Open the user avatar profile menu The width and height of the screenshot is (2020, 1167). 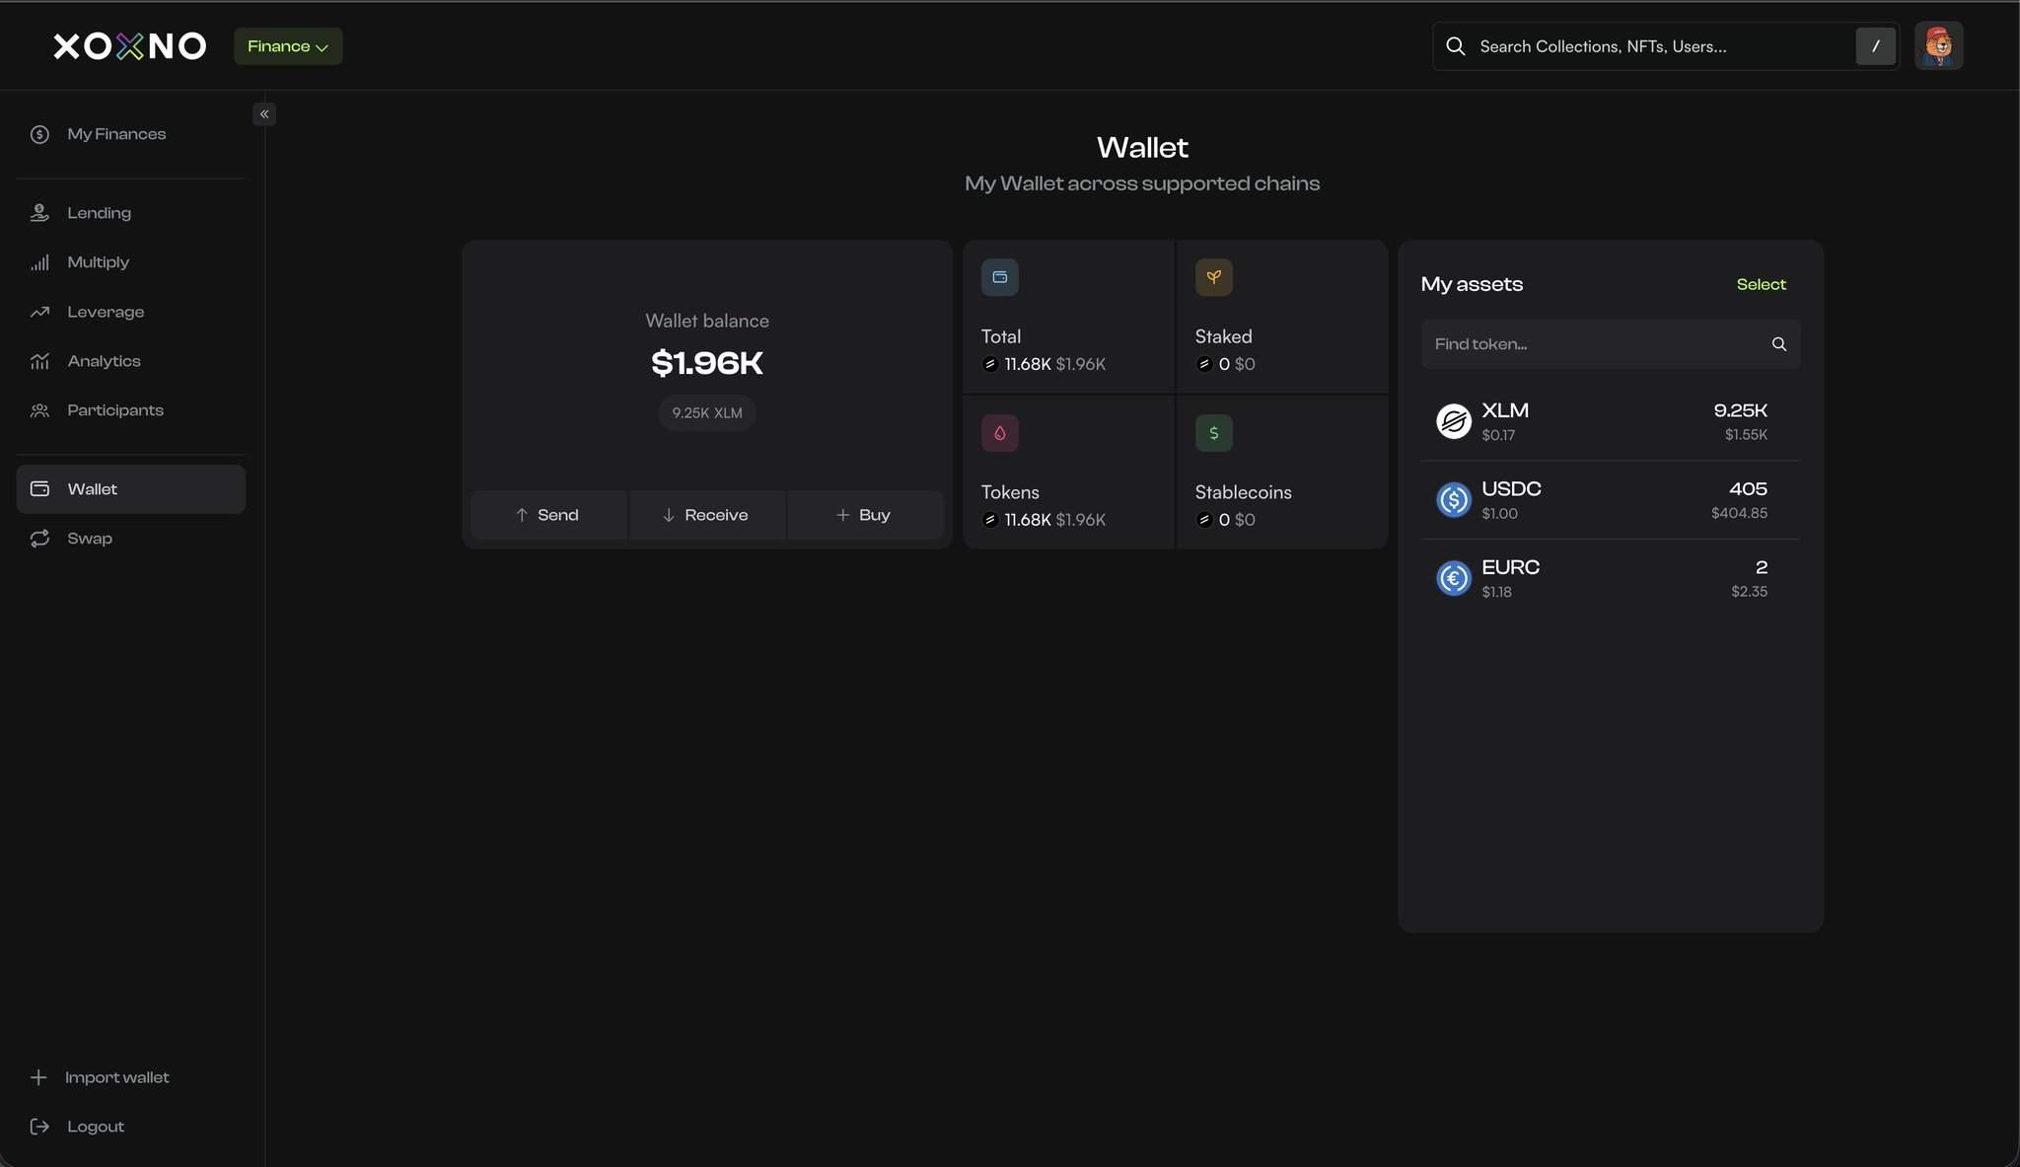[x=1938, y=46]
